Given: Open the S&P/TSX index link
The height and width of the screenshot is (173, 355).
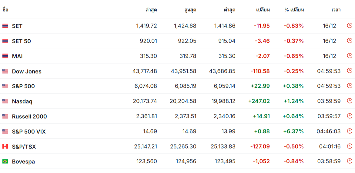Looking at the screenshot, I should [x=24, y=147].
